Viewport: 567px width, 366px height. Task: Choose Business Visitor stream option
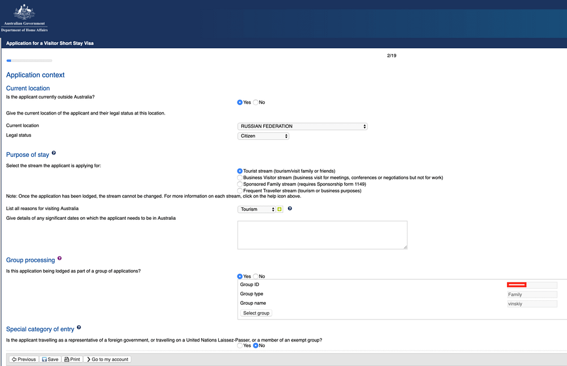click(x=240, y=177)
